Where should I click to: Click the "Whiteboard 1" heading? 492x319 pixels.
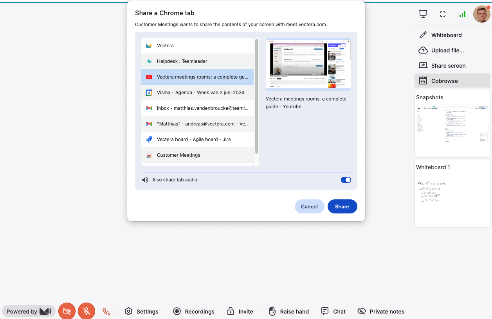coord(433,167)
